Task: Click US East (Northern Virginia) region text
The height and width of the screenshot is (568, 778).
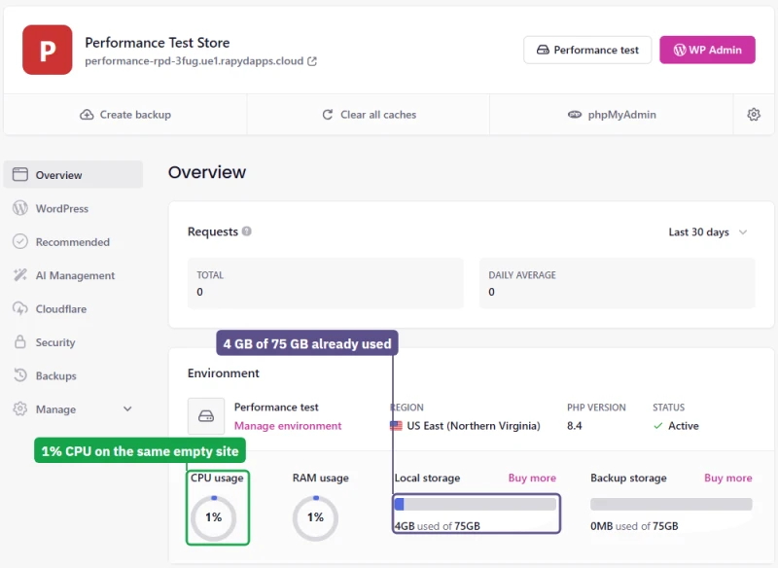Action: tap(474, 426)
